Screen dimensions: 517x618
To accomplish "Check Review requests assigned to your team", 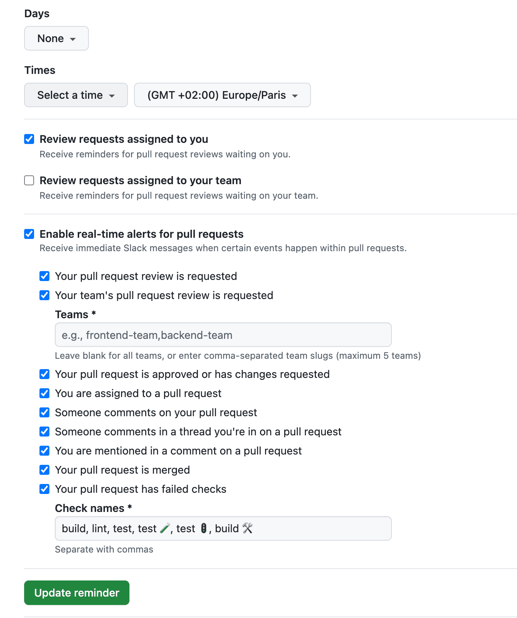I will click(x=29, y=180).
